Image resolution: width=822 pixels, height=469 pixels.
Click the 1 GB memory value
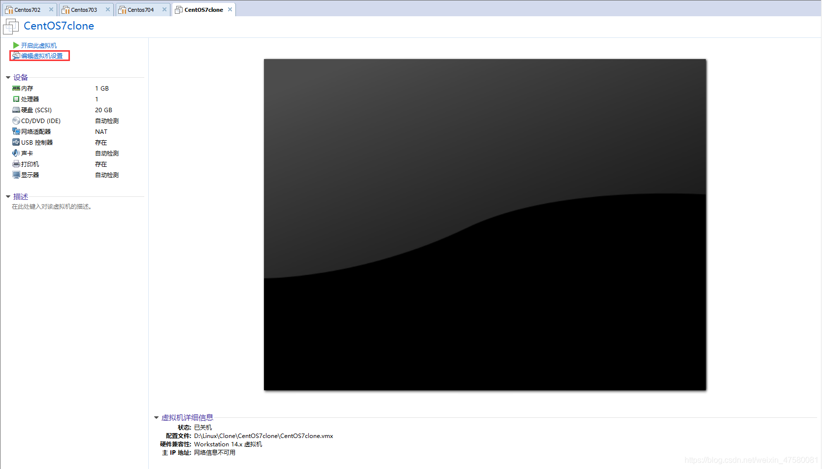coord(102,89)
